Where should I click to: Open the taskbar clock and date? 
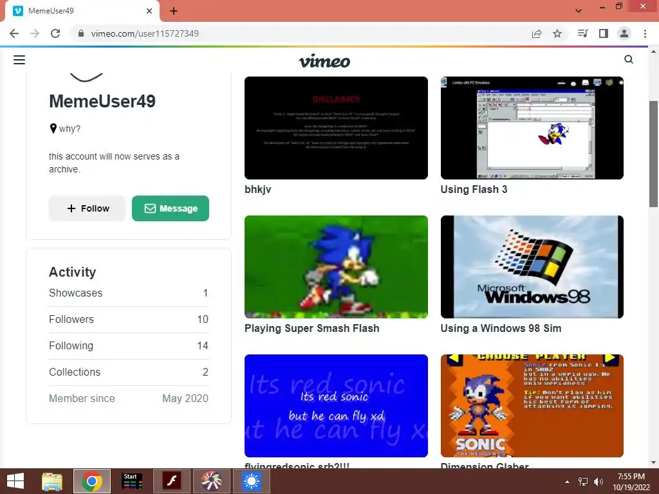pos(631,482)
